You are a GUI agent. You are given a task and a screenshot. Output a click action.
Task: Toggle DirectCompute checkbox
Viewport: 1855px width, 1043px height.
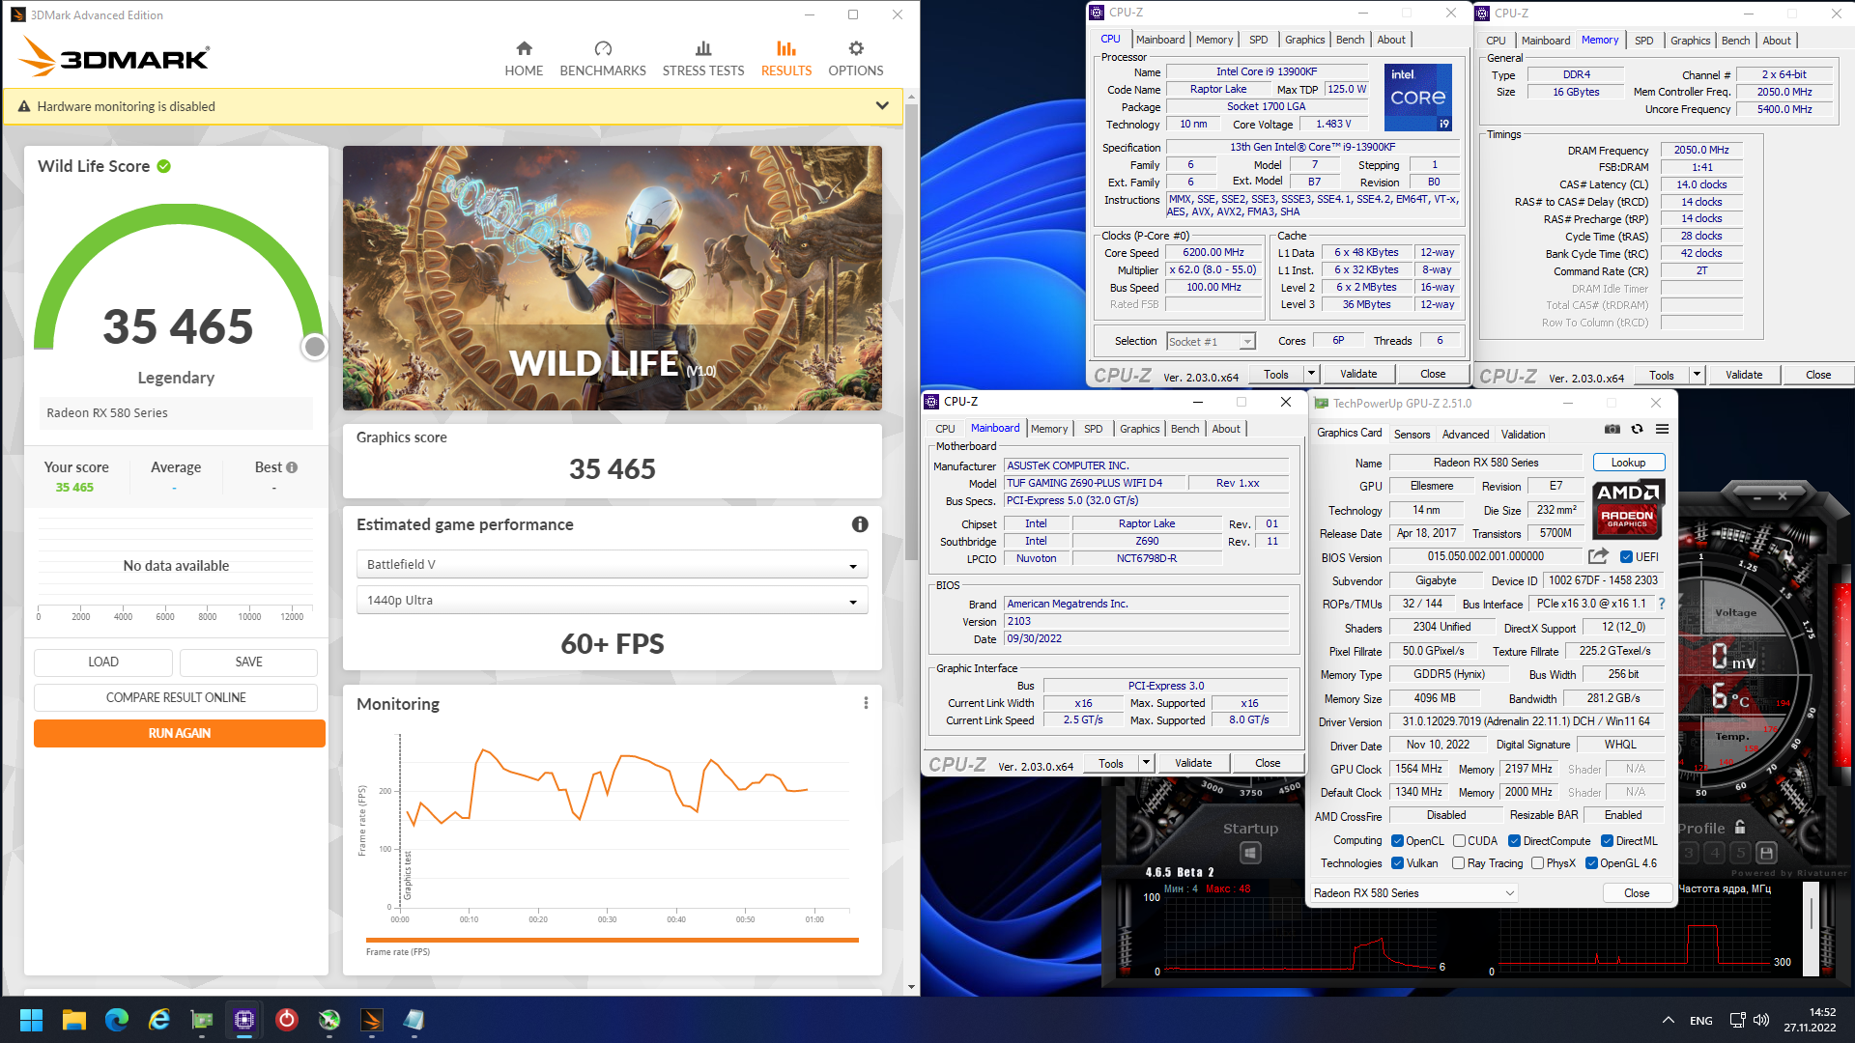pyautogui.click(x=1515, y=841)
